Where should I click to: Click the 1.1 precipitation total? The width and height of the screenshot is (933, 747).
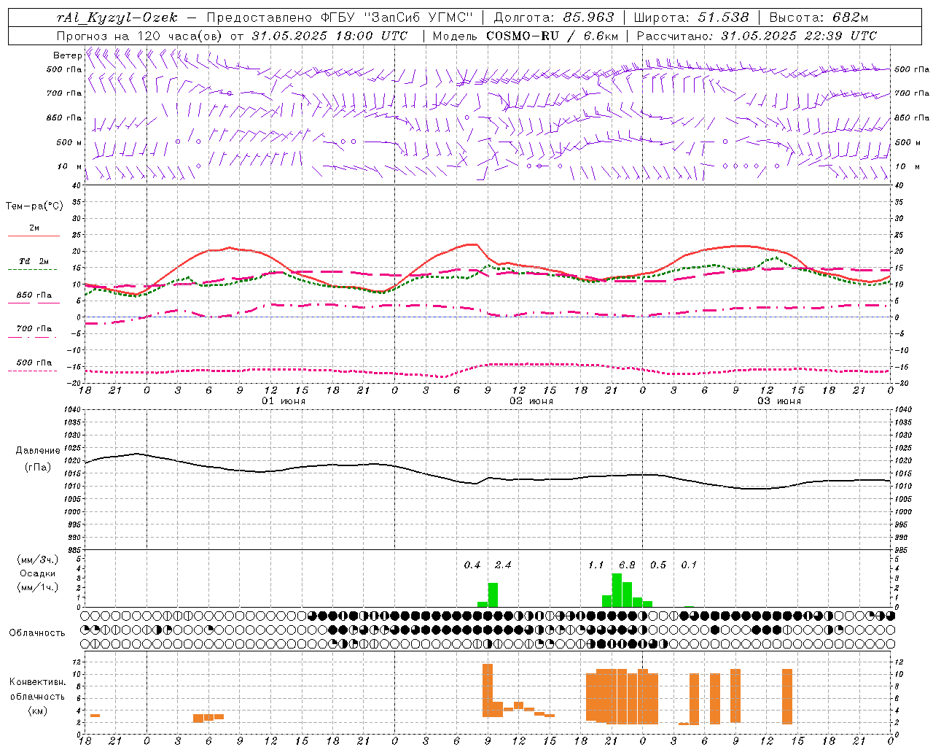tap(596, 565)
